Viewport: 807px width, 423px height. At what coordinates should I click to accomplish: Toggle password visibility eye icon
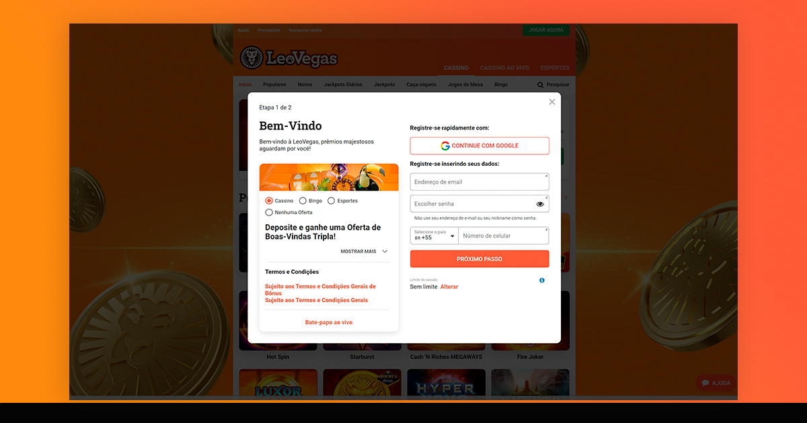click(540, 204)
